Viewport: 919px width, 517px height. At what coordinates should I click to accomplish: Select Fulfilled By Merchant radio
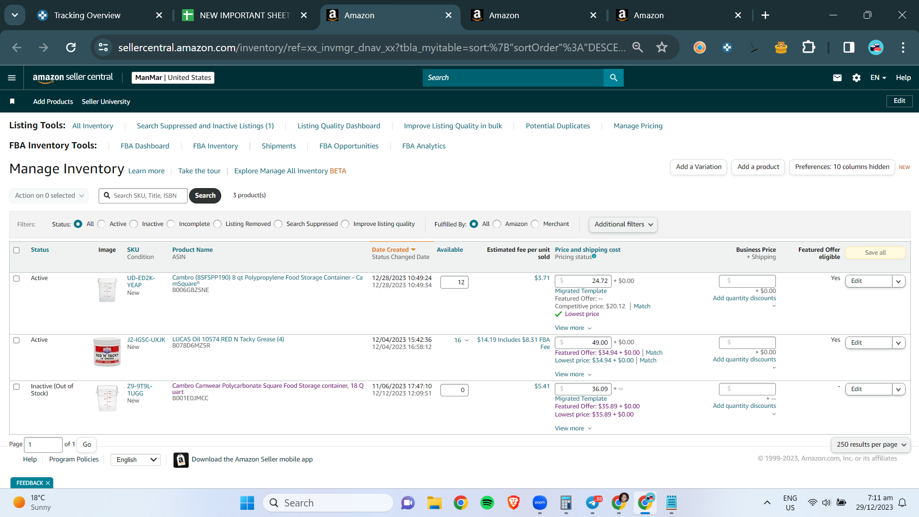pos(535,224)
